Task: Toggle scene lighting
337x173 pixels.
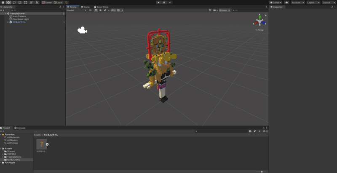Action: 96,10
